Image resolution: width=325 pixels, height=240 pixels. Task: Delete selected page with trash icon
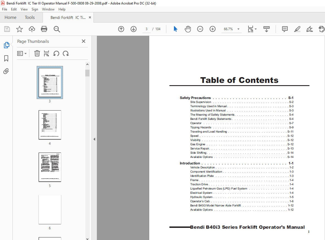pos(37,53)
